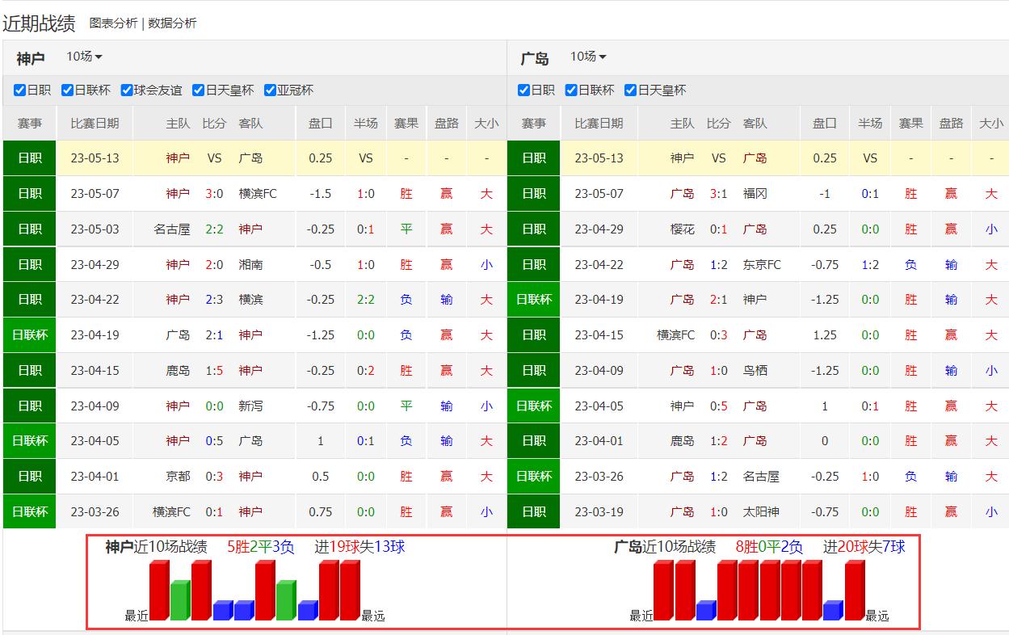Click the first blue bar in 广岛's results chart

coord(705,611)
